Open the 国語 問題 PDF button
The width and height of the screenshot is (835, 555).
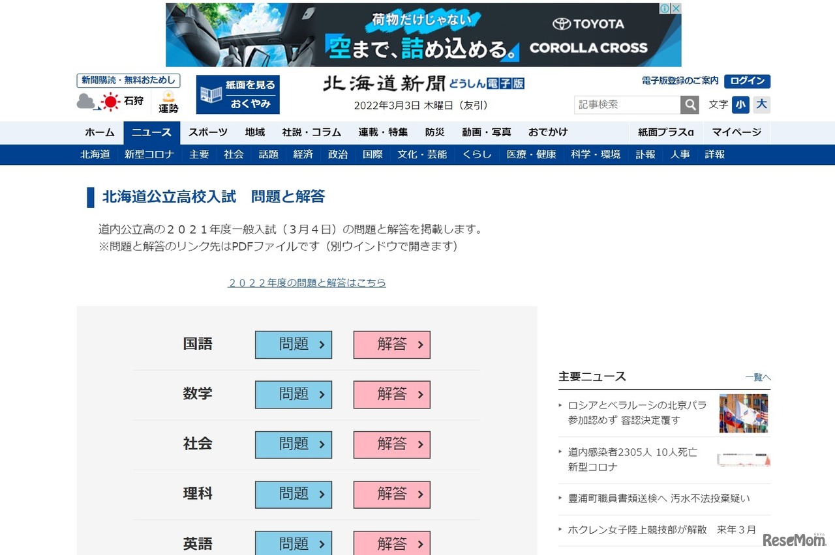293,345
